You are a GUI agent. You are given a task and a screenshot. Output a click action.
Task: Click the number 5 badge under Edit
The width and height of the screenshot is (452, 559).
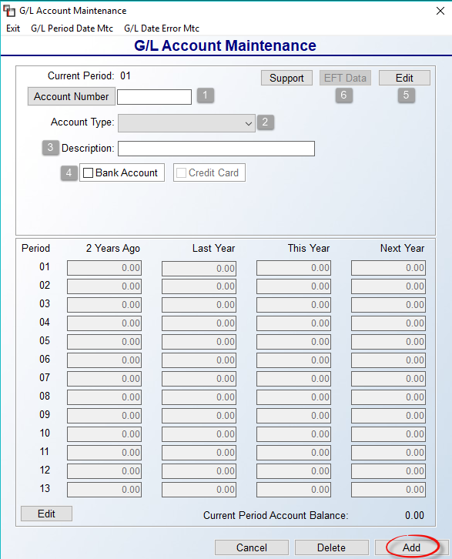(406, 95)
